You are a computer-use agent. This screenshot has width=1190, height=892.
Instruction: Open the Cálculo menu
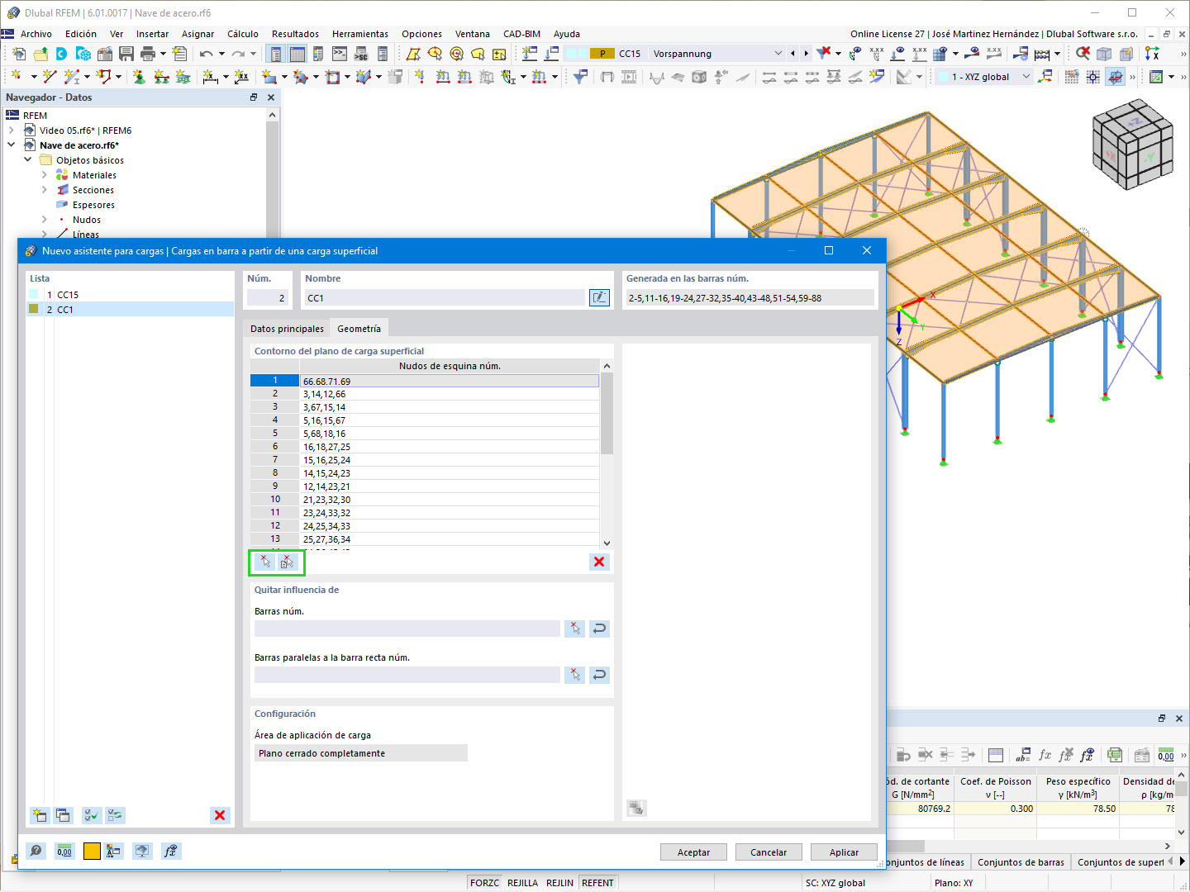[243, 34]
